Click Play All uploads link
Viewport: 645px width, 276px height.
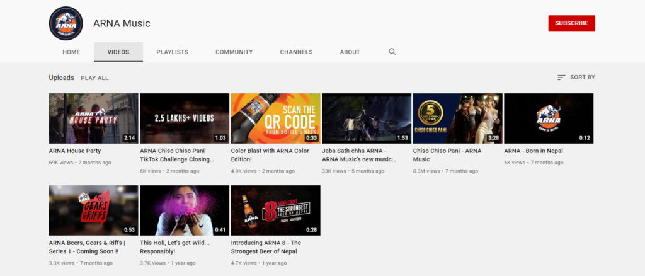click(x=94, y=78)
